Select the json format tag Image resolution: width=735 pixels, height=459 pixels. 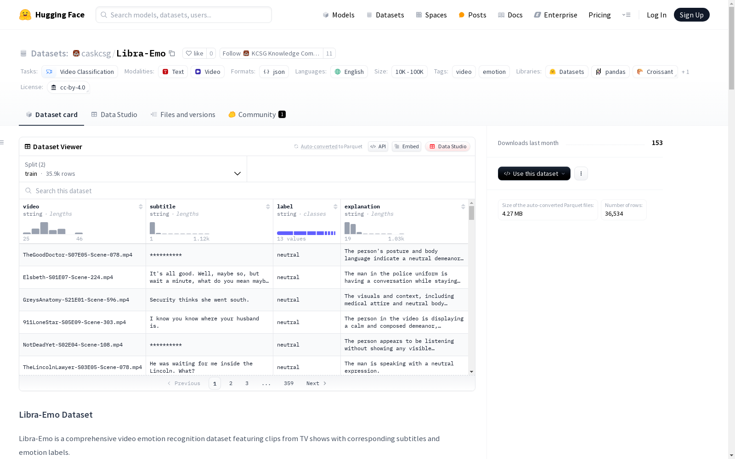(x=274, y=72)
